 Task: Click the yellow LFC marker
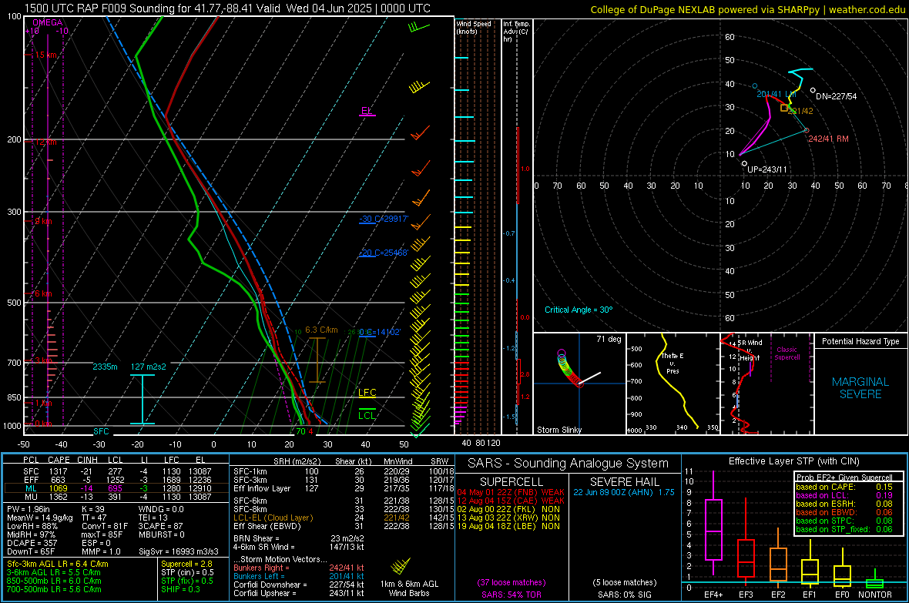click(x=367, y=393)
